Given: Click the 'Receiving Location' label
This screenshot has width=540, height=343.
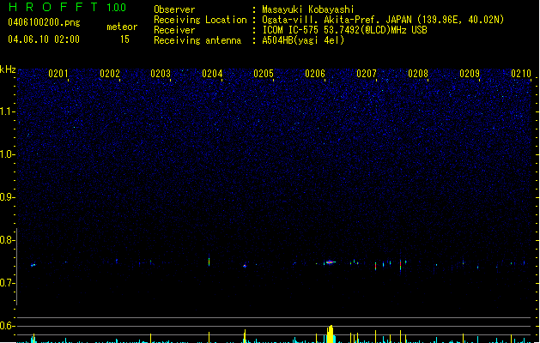Looking at the screenshot, I should point(200,20).
